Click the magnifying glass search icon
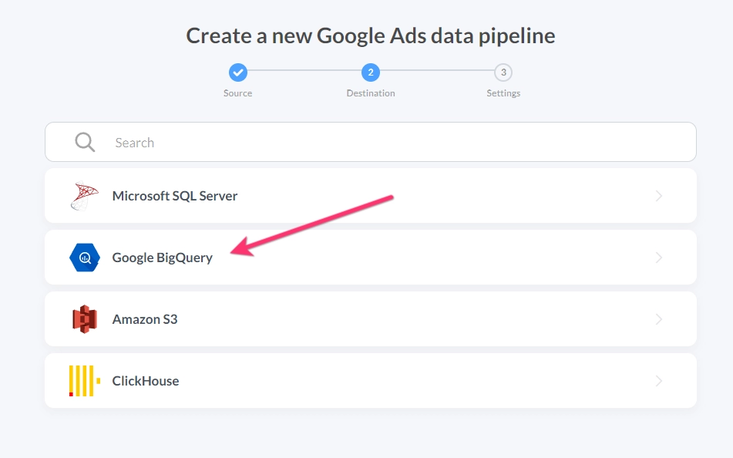This screenshot has height=458, width=733. coord(85,142)
